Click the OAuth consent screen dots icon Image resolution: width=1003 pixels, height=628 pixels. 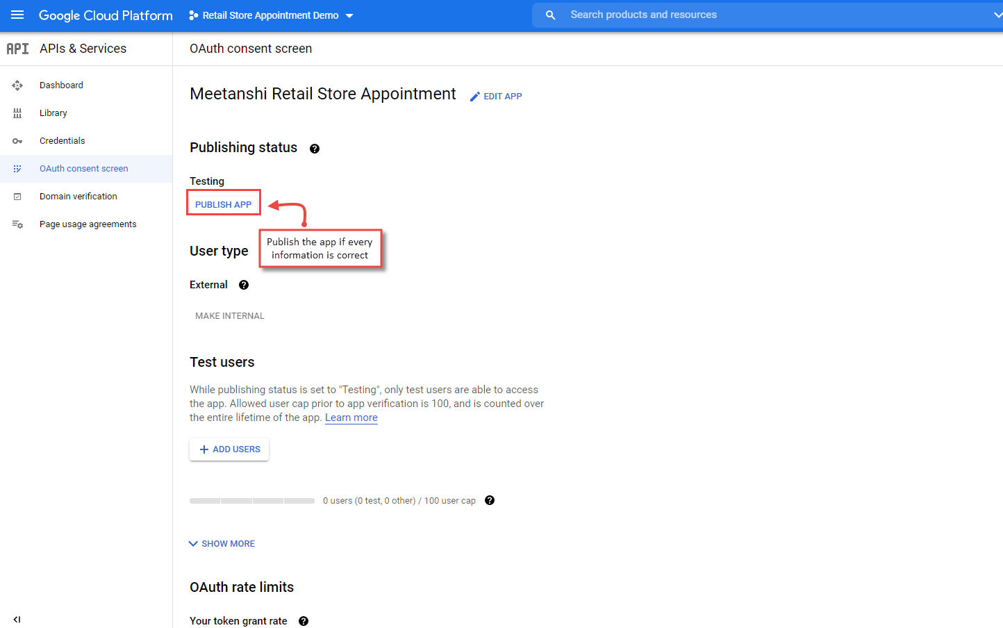point(17,169)
